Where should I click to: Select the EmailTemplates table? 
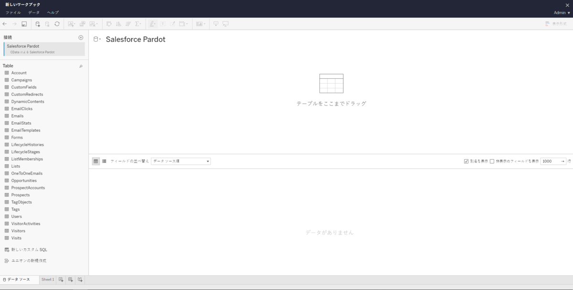(26, 130)
